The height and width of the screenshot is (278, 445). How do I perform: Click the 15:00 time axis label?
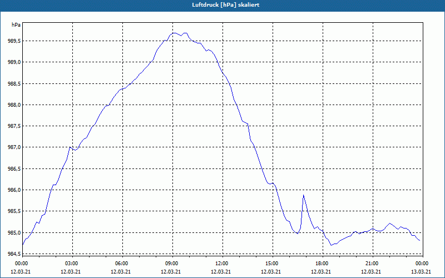[271, 264]
